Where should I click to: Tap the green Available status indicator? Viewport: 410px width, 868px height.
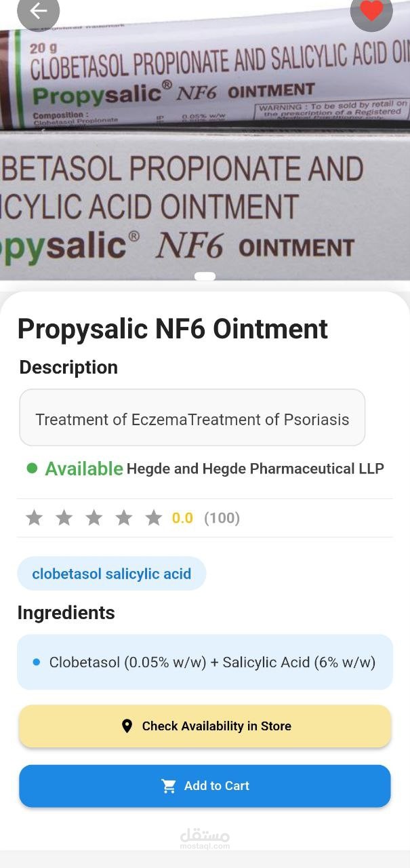(75, 469)
